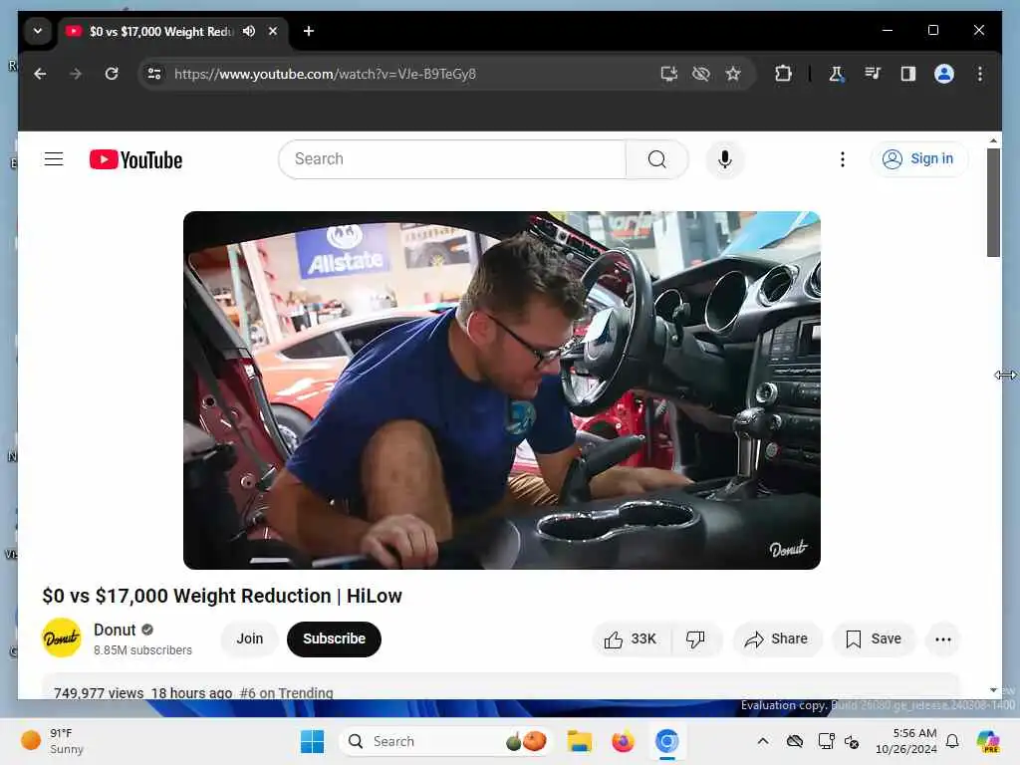Open the clock showing 5:56 AM

coord(906,741)
